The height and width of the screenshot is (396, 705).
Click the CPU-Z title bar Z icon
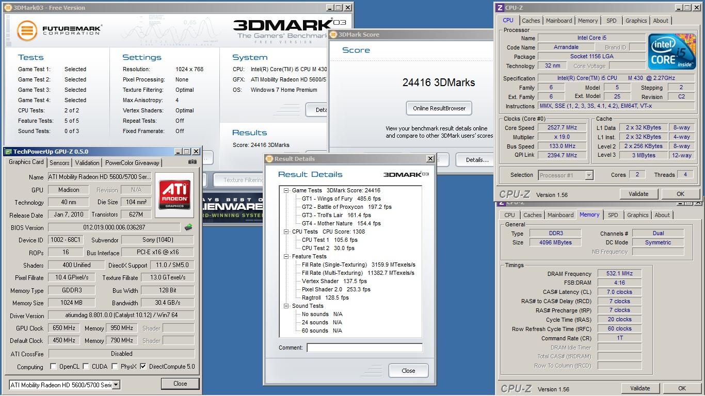point(500,8)
